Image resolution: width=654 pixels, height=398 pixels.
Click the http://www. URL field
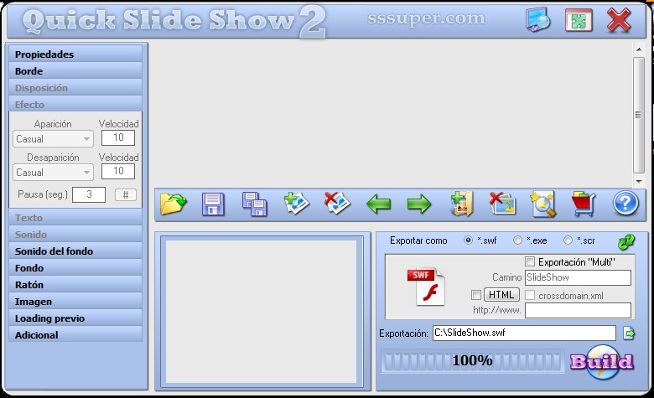pos(578,311)
